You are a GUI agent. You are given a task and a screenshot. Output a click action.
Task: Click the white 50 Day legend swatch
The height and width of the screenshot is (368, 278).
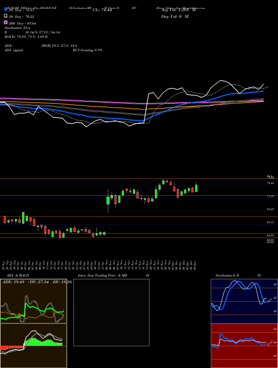[6, 16]
